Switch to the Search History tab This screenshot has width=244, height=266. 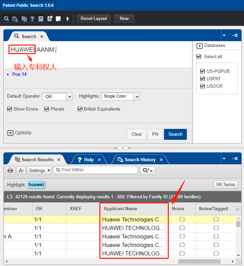coord(140,160)
